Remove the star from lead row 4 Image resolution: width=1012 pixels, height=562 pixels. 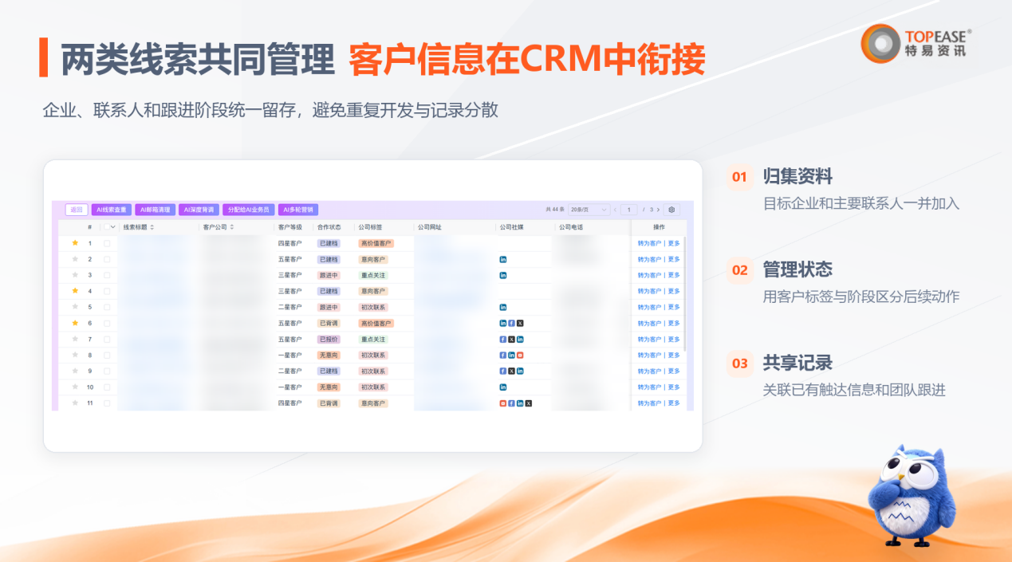76,291
